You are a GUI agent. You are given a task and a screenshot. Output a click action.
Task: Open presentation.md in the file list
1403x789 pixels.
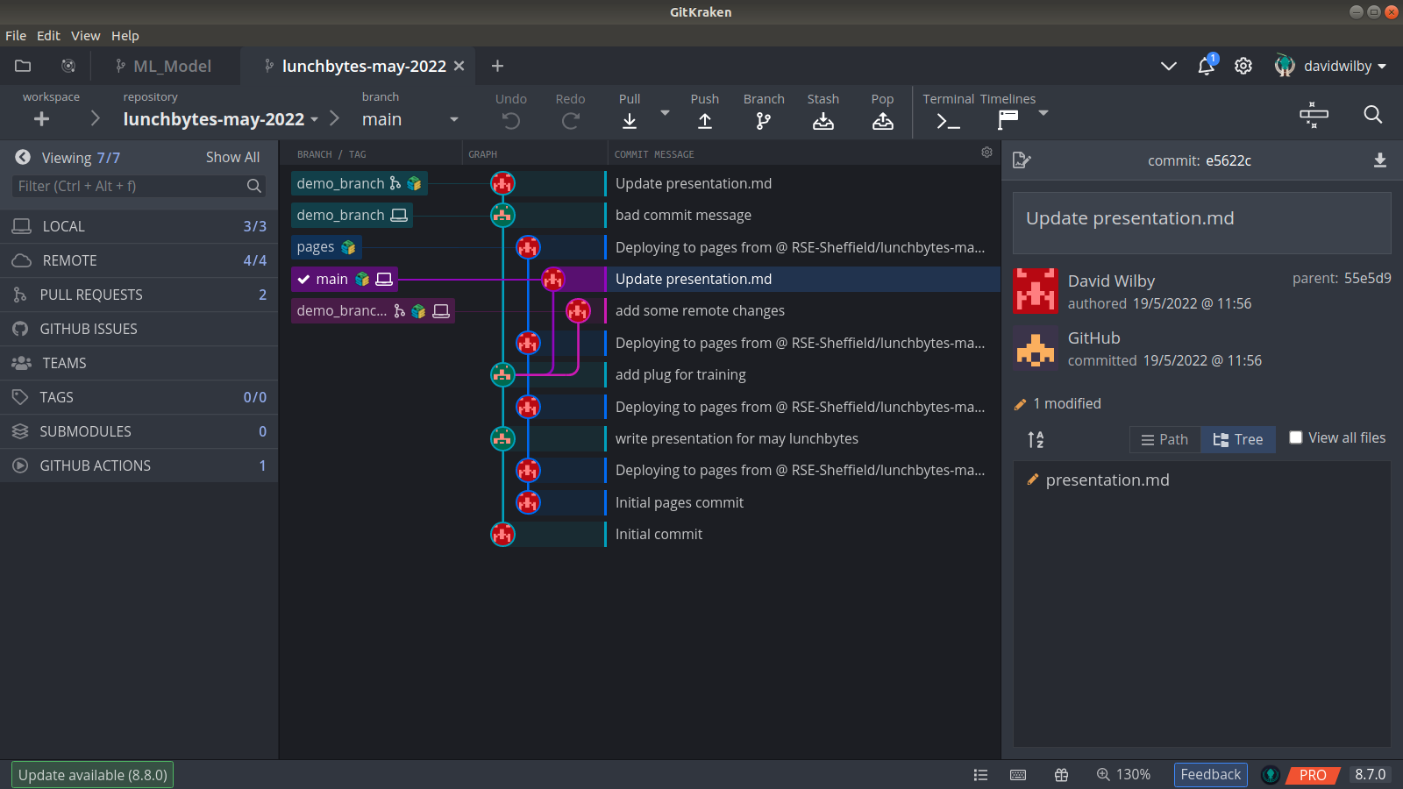pos(1107,480)
